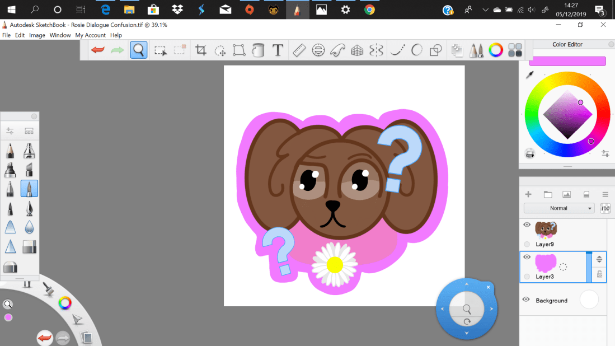This screenshot has height=346, width=615.
Task: Pick the eyedropper in Color Editor
Action: pos(529,75)
